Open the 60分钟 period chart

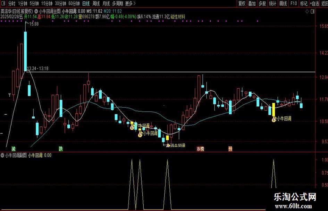74,3
